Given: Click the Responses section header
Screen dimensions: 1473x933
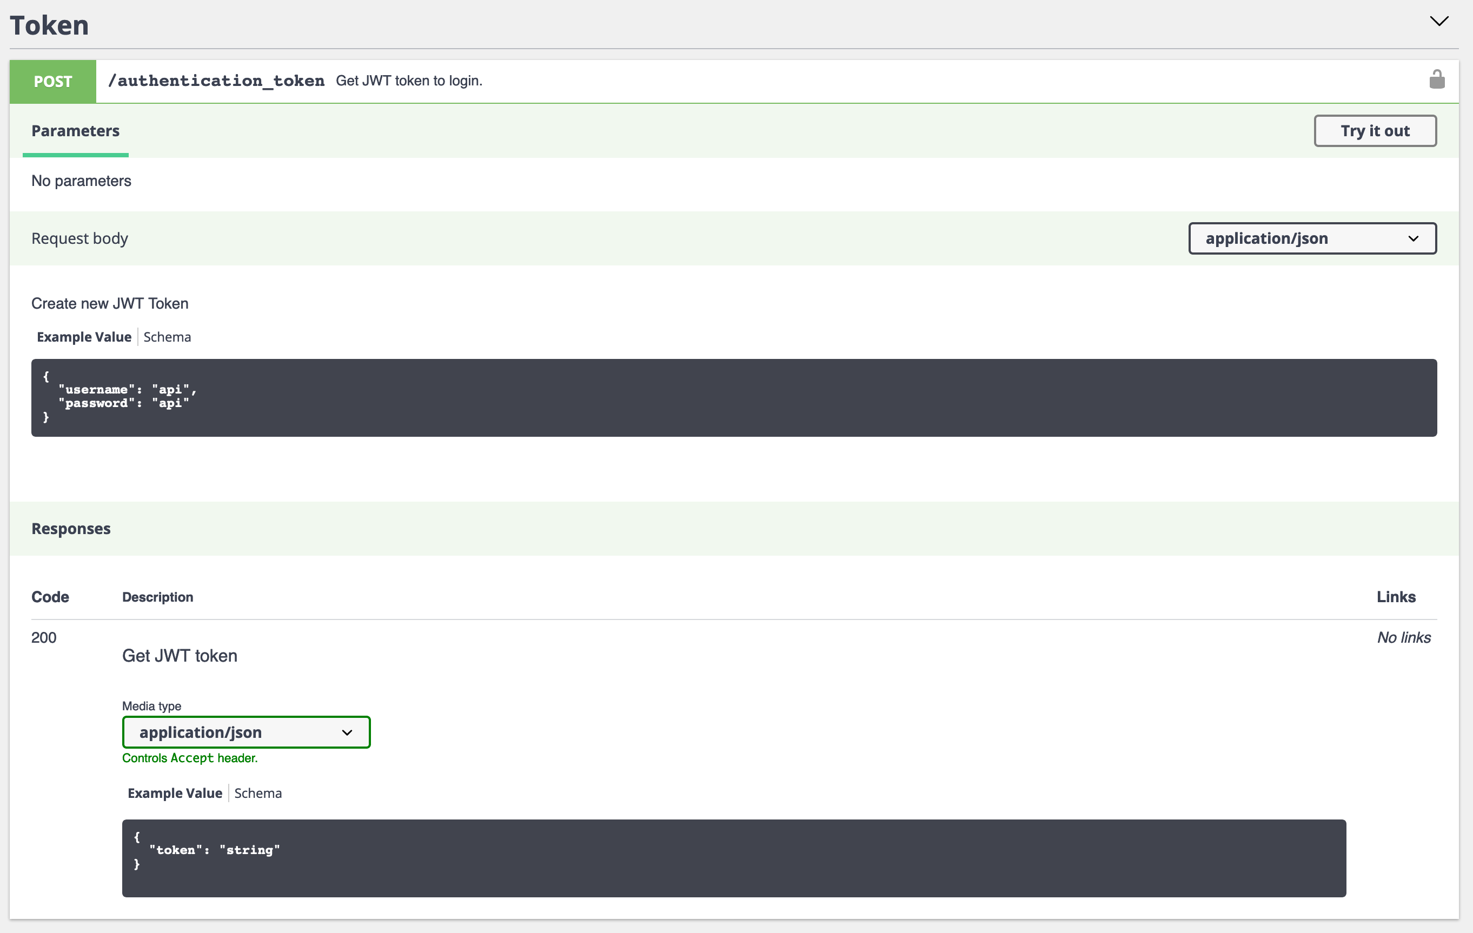Looking at the screenshot, I should click(71, 528).
